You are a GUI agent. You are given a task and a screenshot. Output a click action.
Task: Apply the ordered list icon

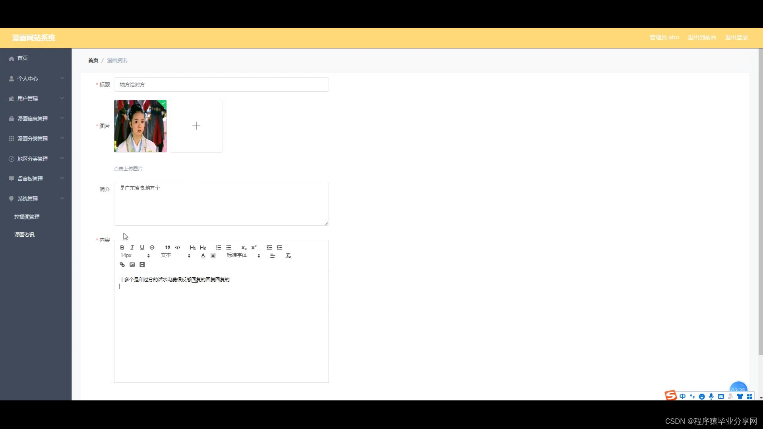tap(219, 247)
